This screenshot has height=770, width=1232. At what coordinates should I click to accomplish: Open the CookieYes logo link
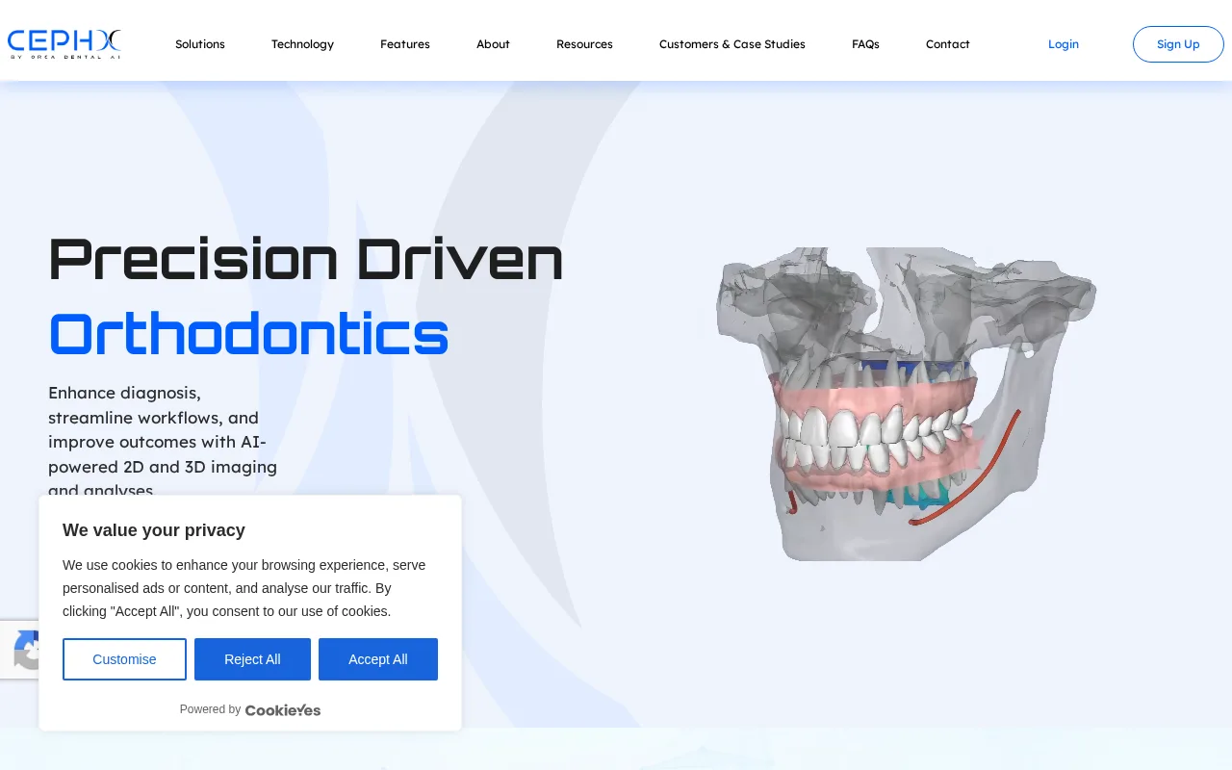[x=283, y=710]
